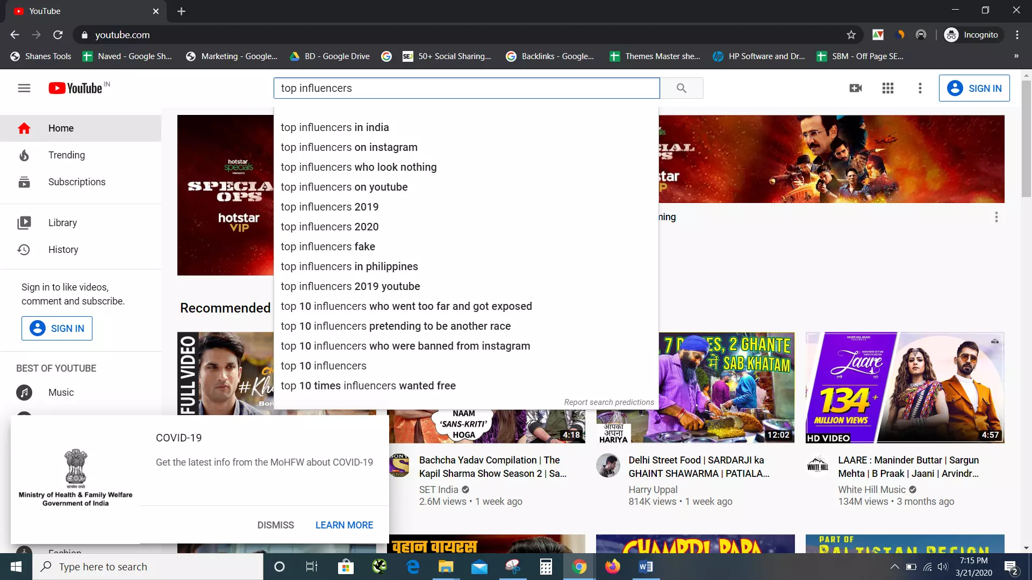Click the History clock icon
The height and width of the screenshot is (580, 1032).
coord(24,250)
